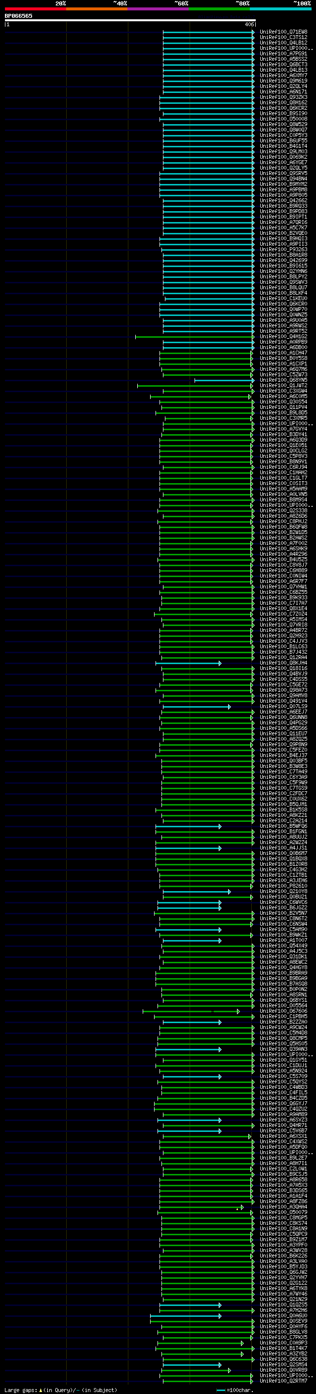This screenshot has width=316, height=1394.
Task: Select the UniRef100_Q18I16 label
Action: (x=283, y=669)
